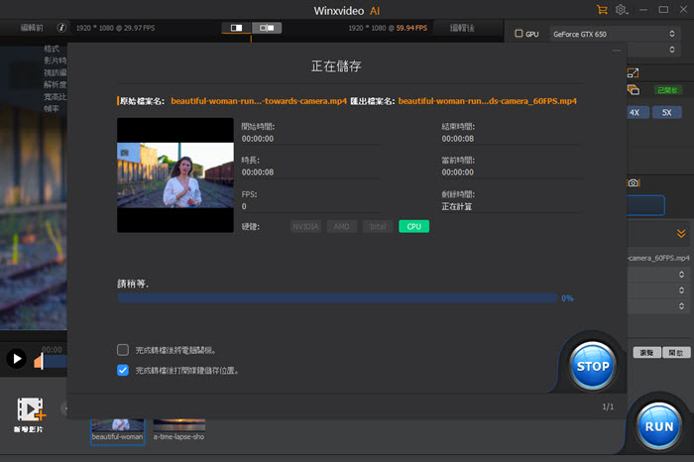Click the FPS value 0
The image size is (694, 462).
click(244, 206)
